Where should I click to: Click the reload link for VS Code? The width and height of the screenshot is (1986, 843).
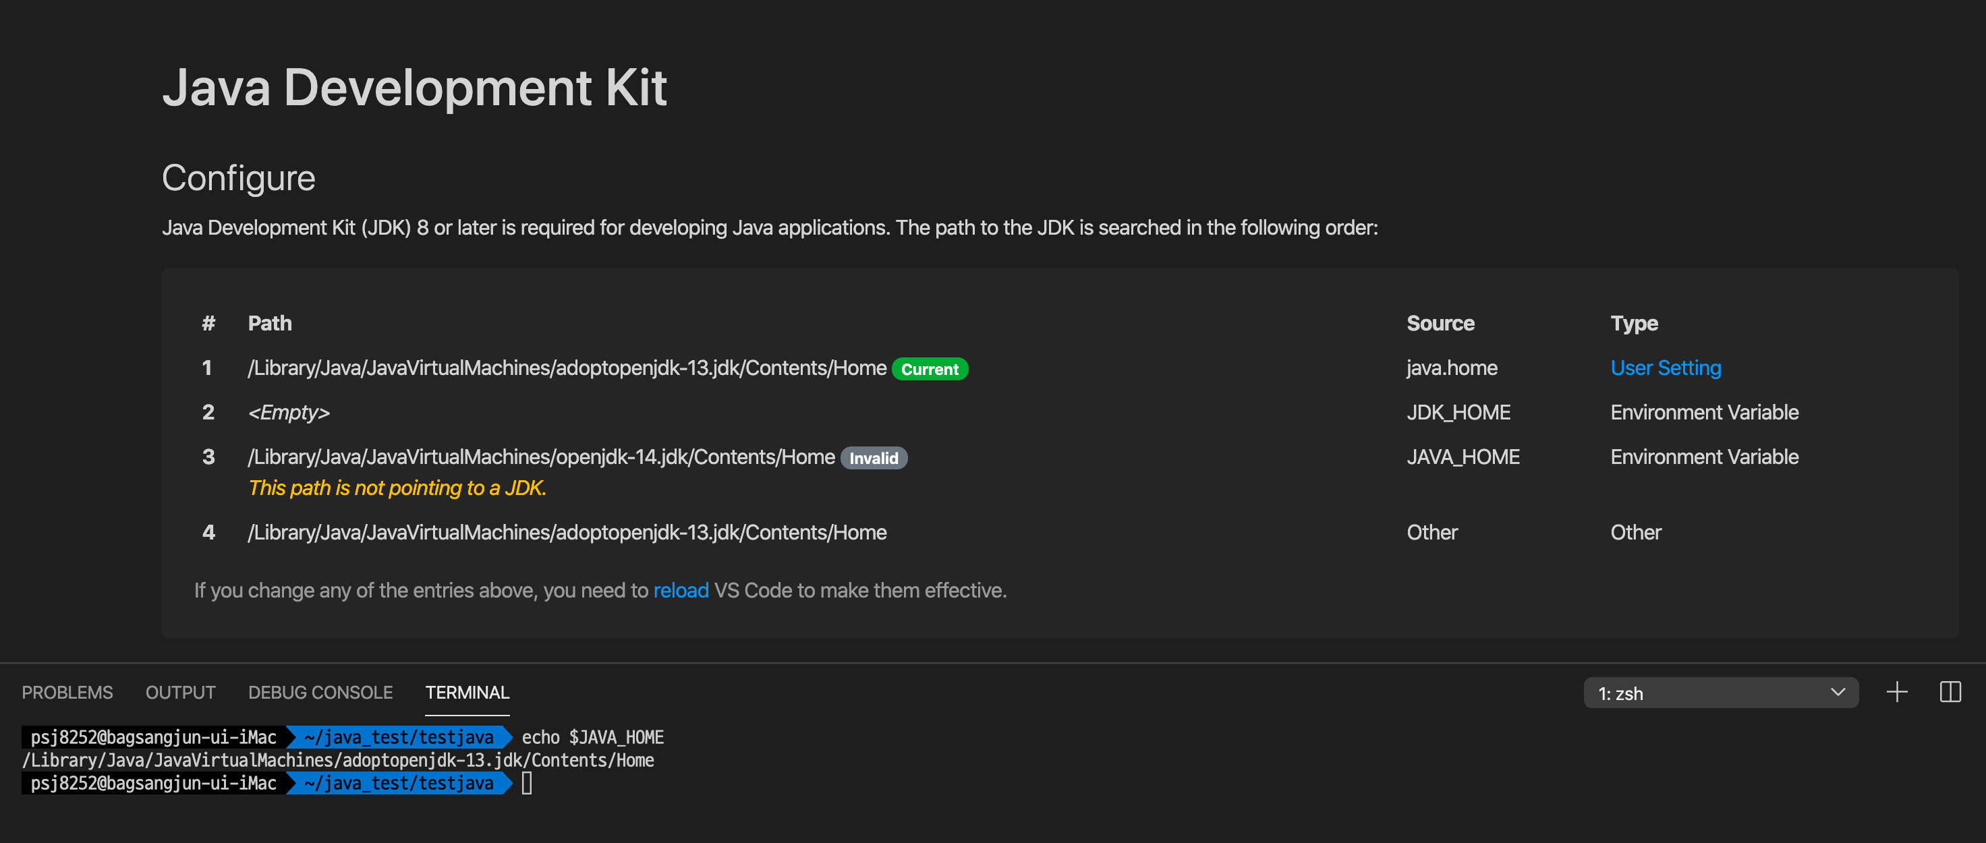coord(681,590)
